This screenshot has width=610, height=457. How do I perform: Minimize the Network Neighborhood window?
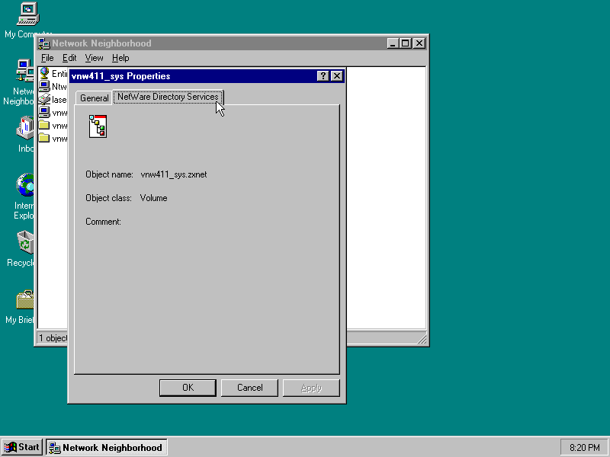click(393, 43)
